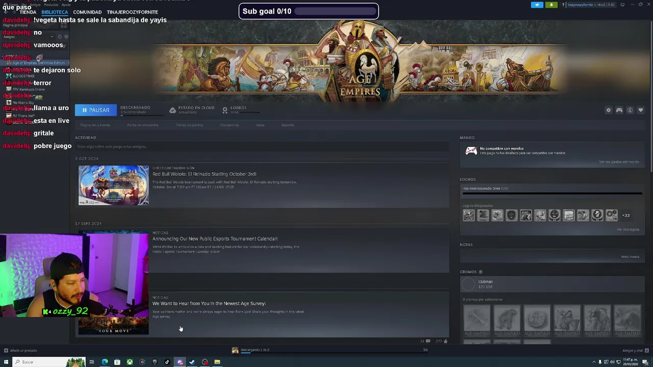Viewport: 653px width, 367px height.
Task: Open the Windows Start menu
Action: [x=6, y=362]
